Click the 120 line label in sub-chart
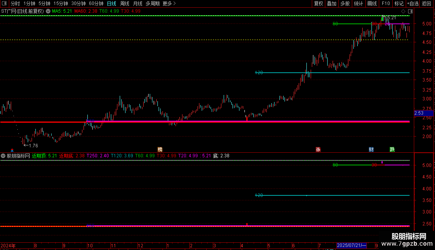This screenshot has height=250, width=435. tap(259, 195)
